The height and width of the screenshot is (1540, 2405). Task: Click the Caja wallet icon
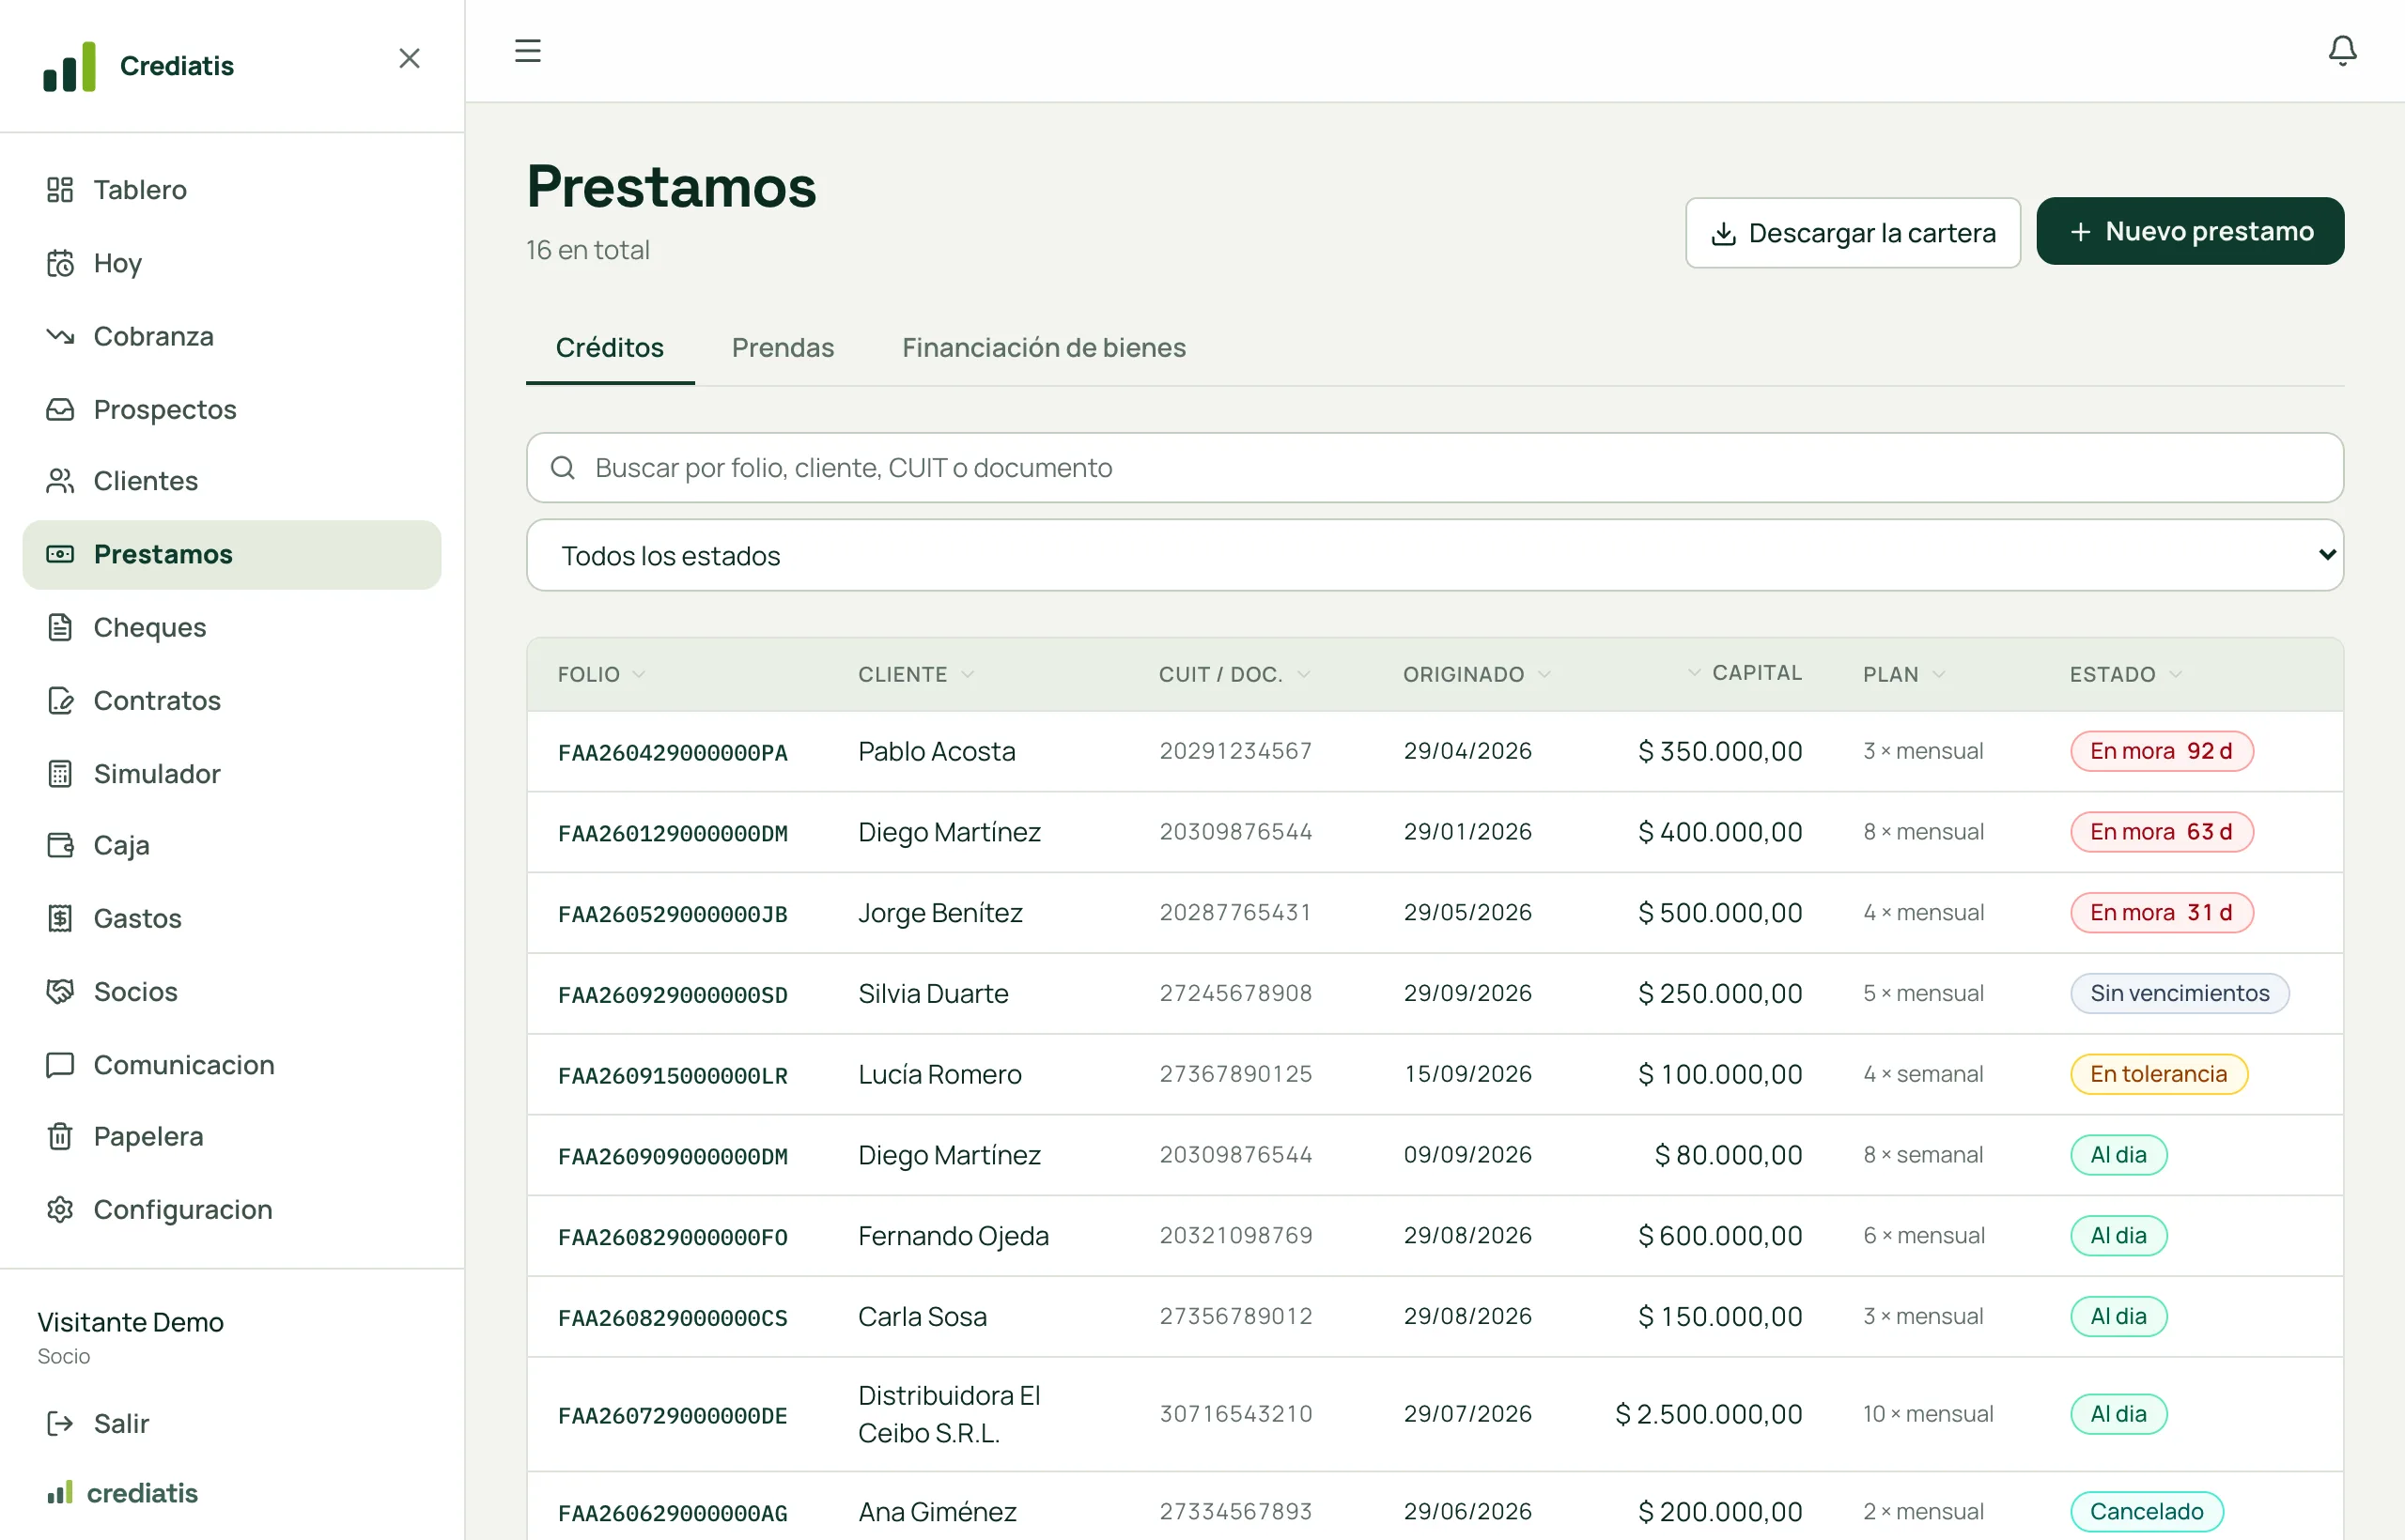60,845
